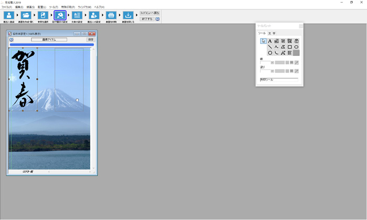Click the fill solid color square button
367x220 pixels.
(292, 71)
